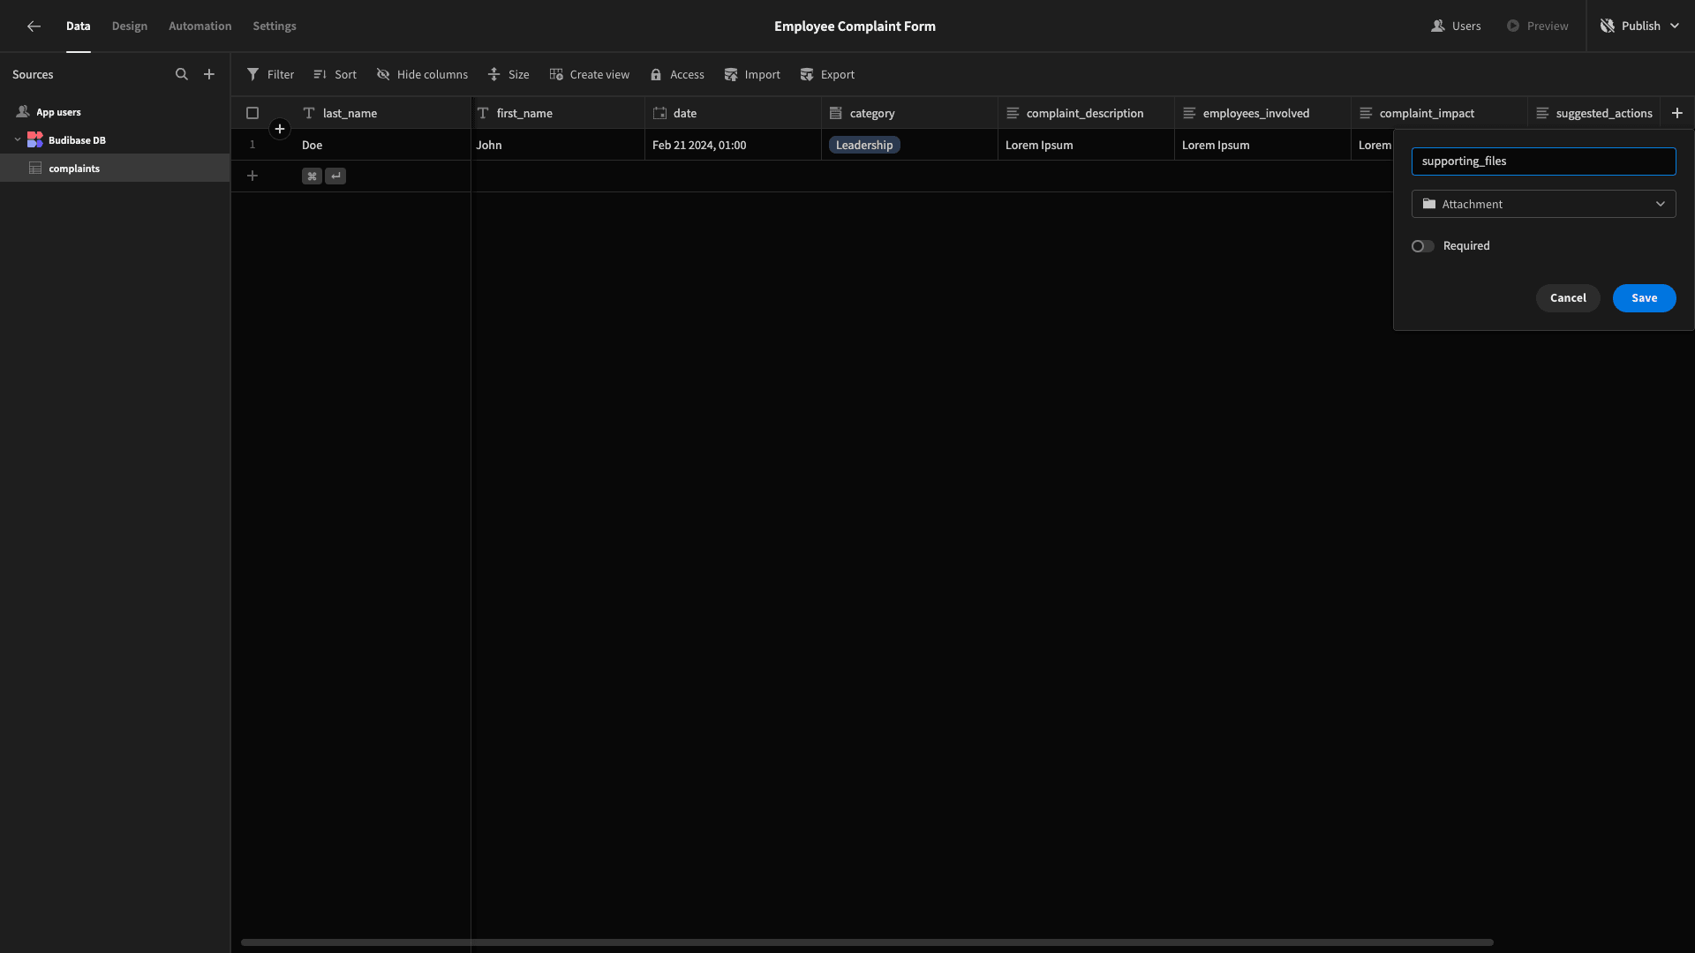This screenshot has width=1695, height=953.
Task: Open the Sort options
Action: click(x=335, y=75)
